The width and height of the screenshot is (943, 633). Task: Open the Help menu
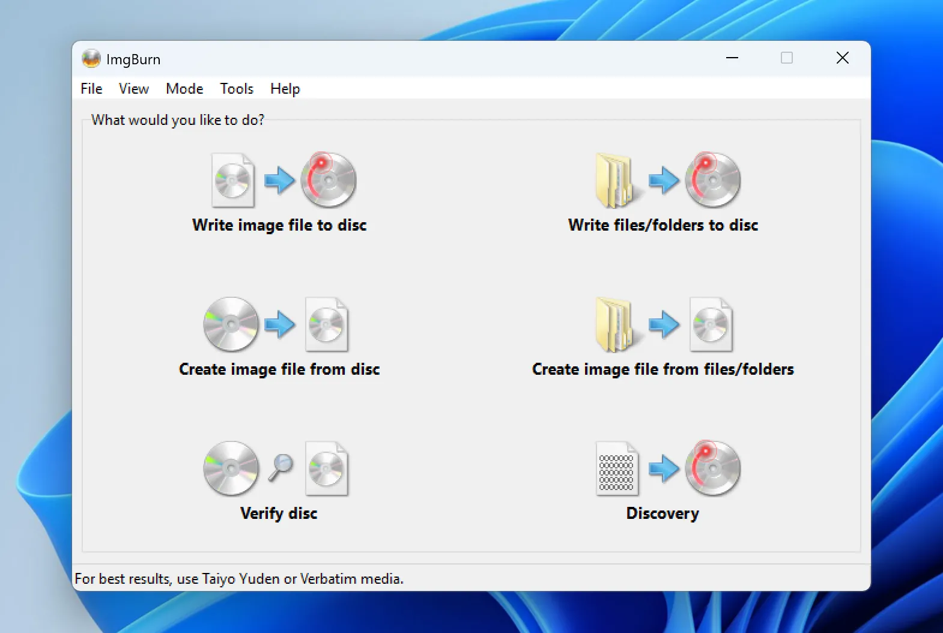coord(285,89)
